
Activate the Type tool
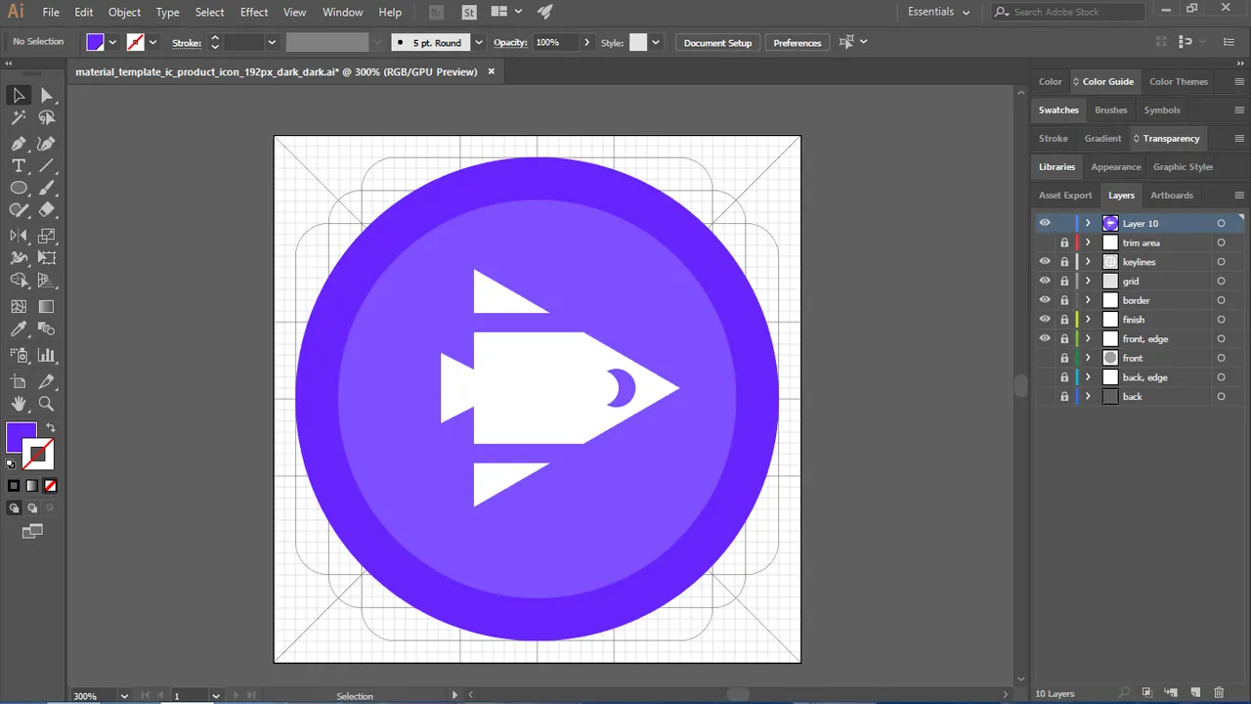pyautogui.click(x=19, y=166)
